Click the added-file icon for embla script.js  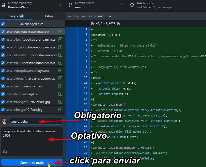[60, 94]
